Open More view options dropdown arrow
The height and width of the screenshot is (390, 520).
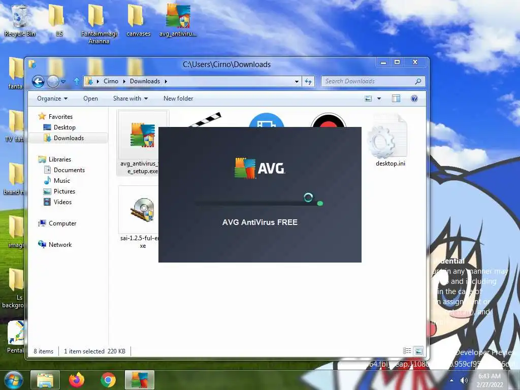pyautogui.click(x=379, y=99)
